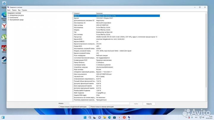Click the 'Искать' search input field
The image size is (214, 120).
(x=99, y=104)
